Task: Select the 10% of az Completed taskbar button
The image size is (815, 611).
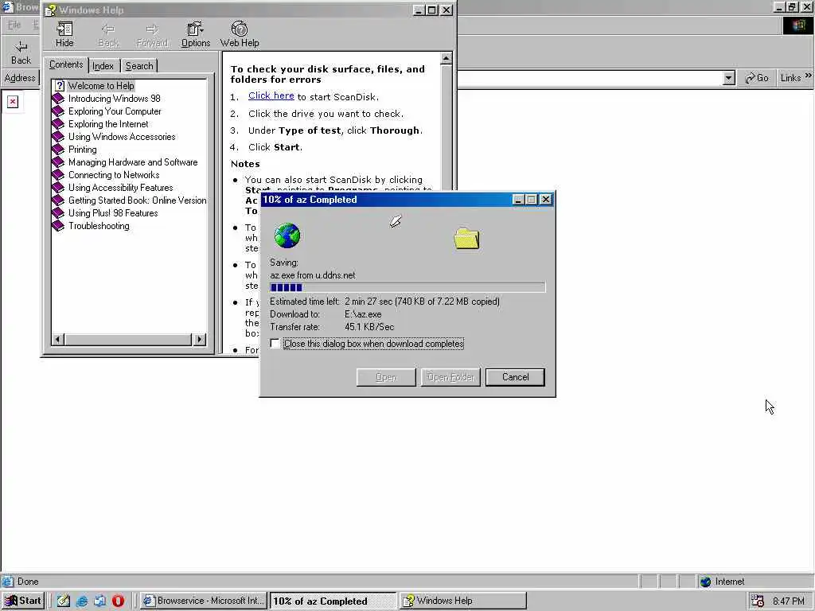Action: (x=333, y=601)
